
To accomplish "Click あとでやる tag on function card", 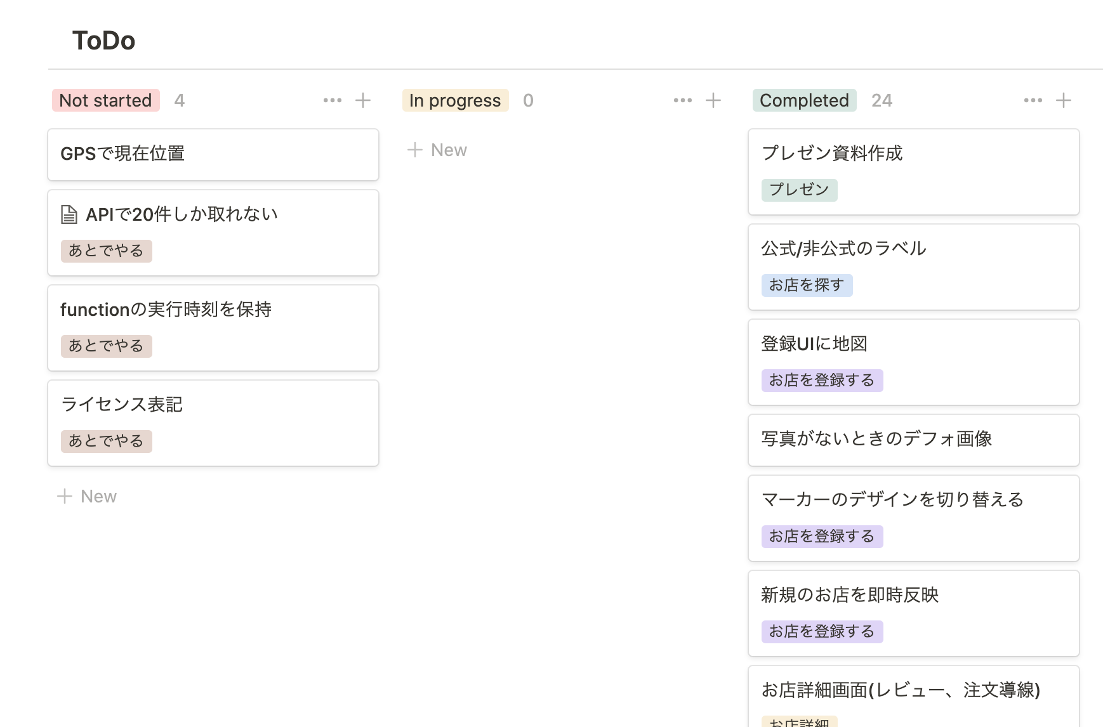I will [106, 346].
